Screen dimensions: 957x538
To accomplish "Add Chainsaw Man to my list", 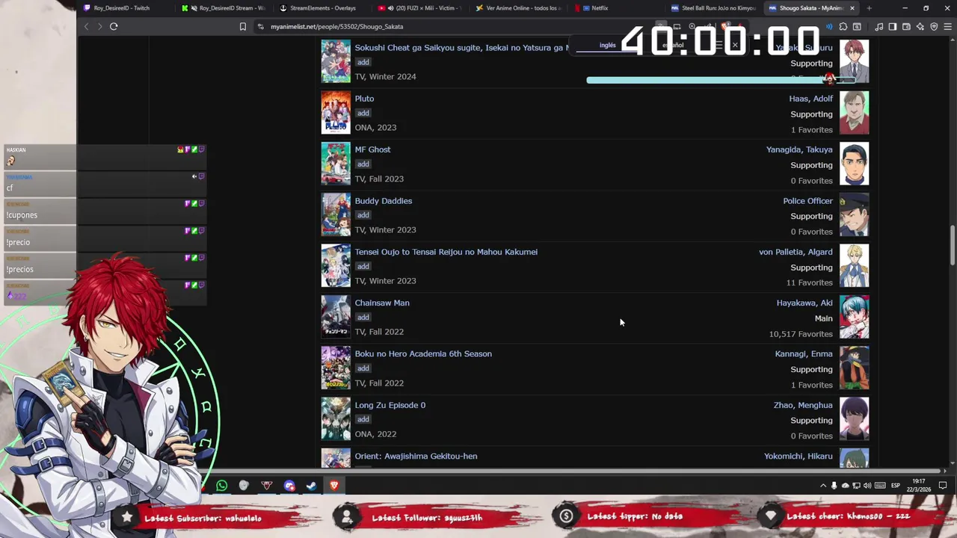I will [363, 317].
